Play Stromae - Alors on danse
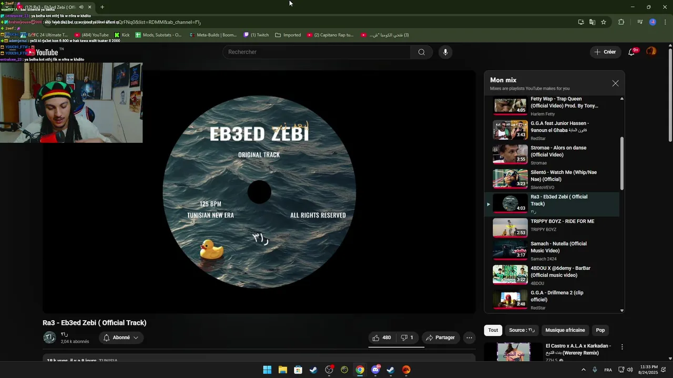This screenshot has height=378, width=673. (x=552, y=155)
